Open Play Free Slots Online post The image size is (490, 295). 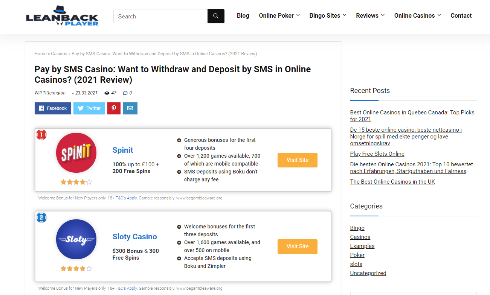click(377, 154)
